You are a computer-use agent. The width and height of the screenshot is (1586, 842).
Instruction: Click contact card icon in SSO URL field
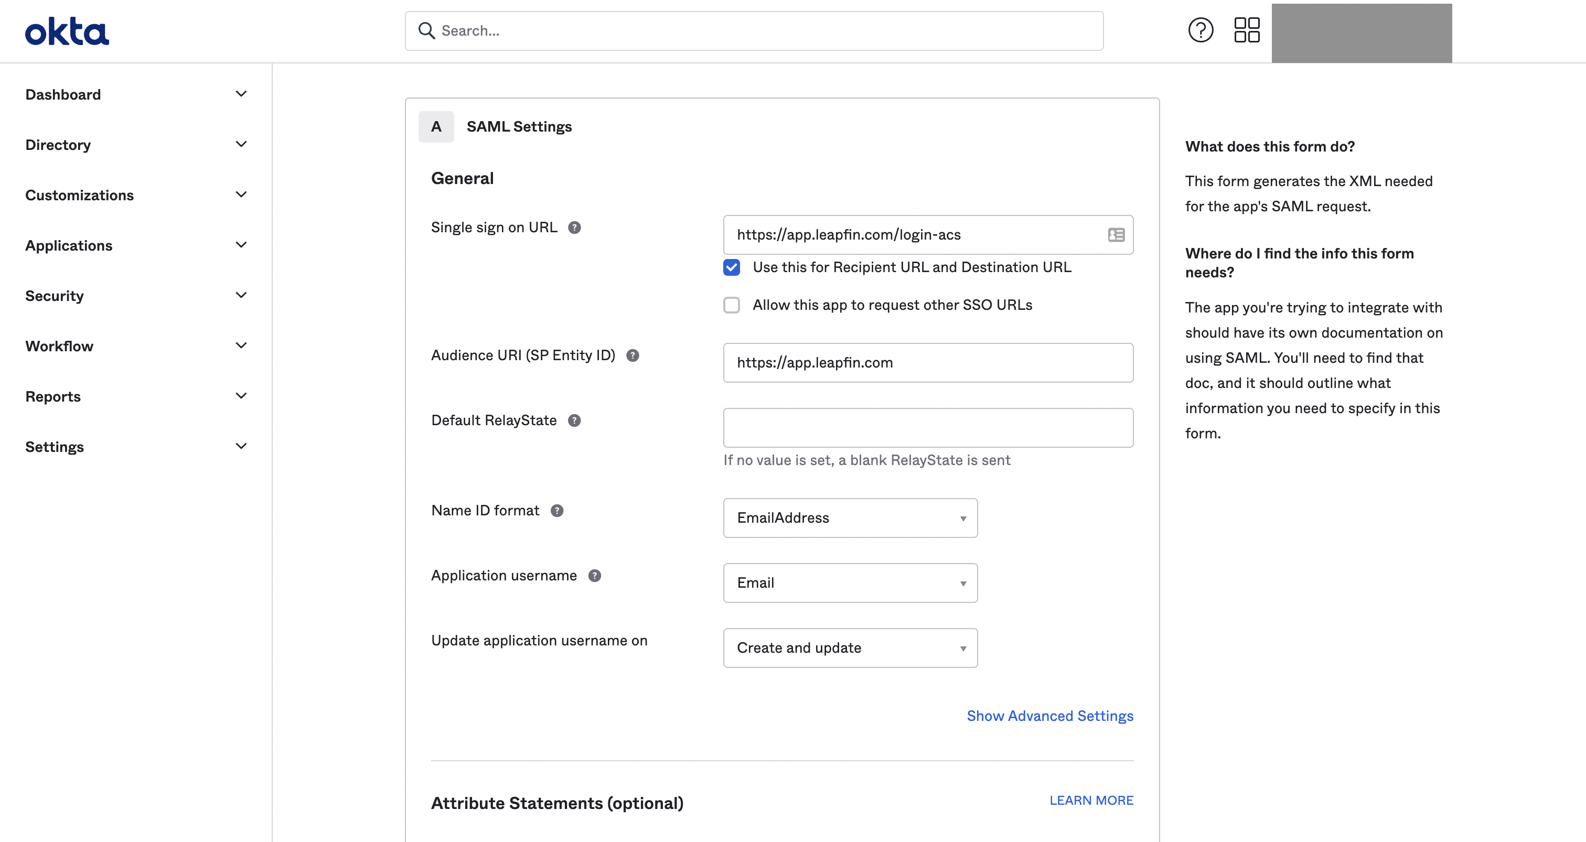pyautogui.click(x=1116, y=235)
